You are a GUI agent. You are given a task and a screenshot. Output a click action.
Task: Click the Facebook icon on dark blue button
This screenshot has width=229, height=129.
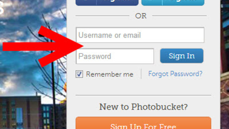coord(86,1)
